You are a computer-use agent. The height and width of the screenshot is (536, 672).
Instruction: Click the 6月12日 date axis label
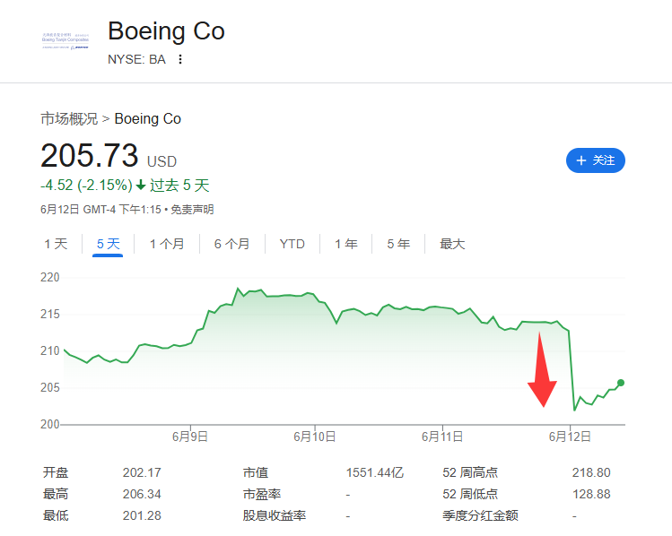coord(570,437)
